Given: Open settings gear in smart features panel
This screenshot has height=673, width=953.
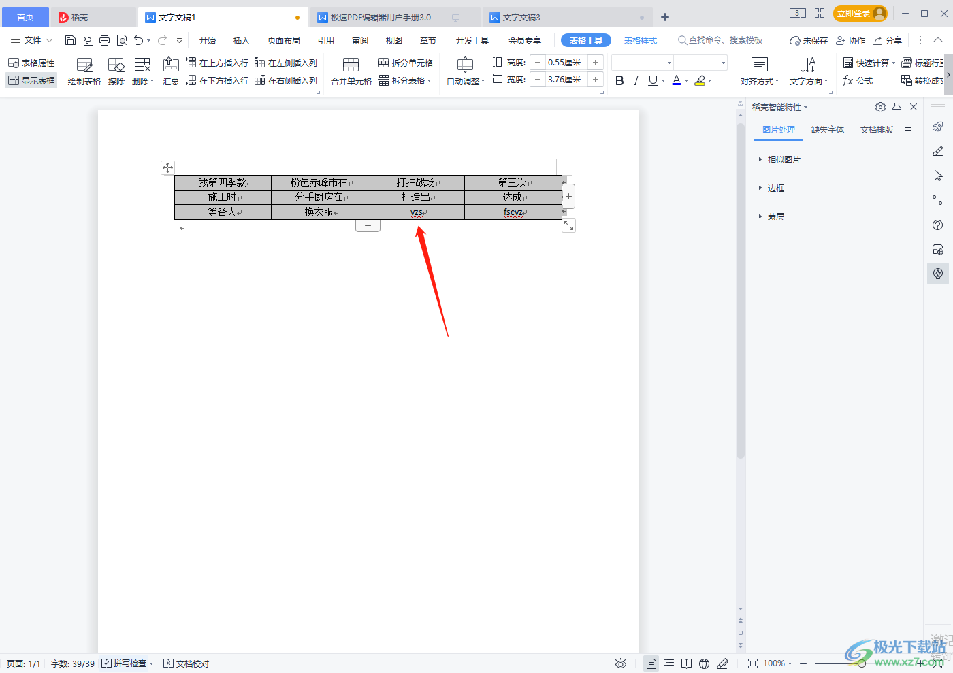Looking at the screenshot, I should (x=880, y=107).
